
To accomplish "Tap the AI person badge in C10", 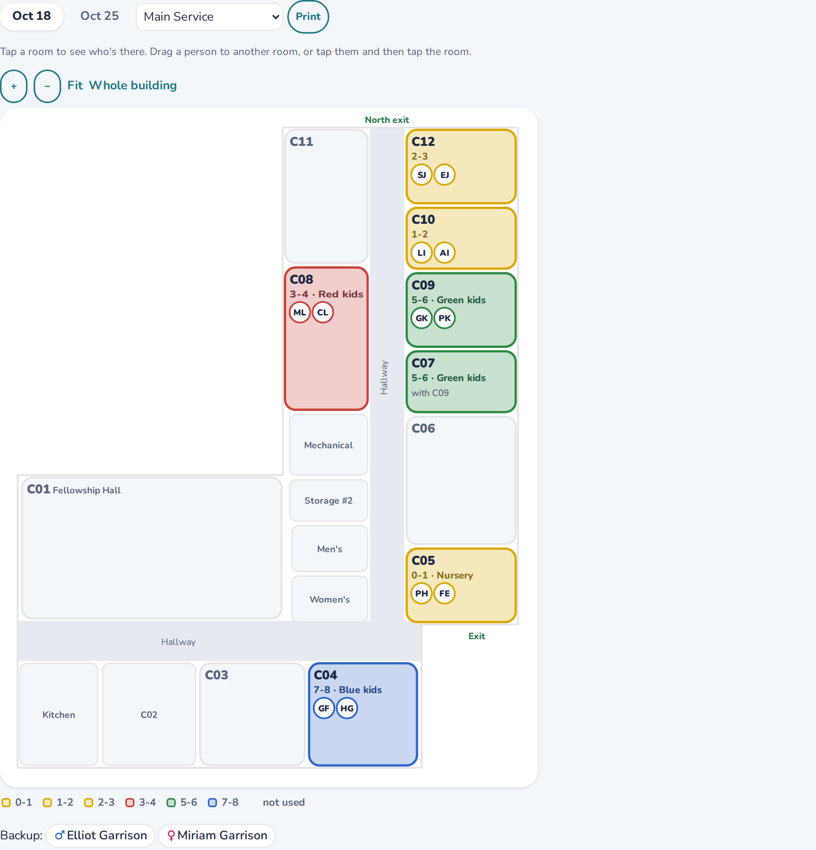I will 444,253.
